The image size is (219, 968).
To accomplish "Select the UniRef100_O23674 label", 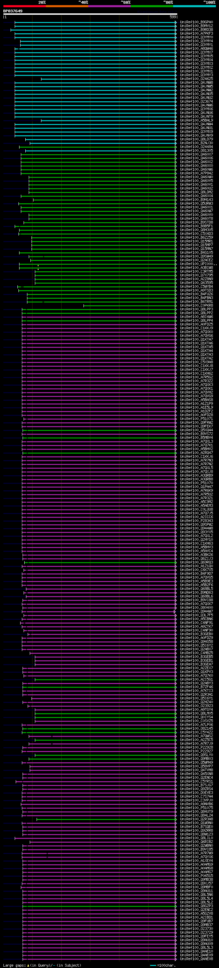I will click(196, 101).
